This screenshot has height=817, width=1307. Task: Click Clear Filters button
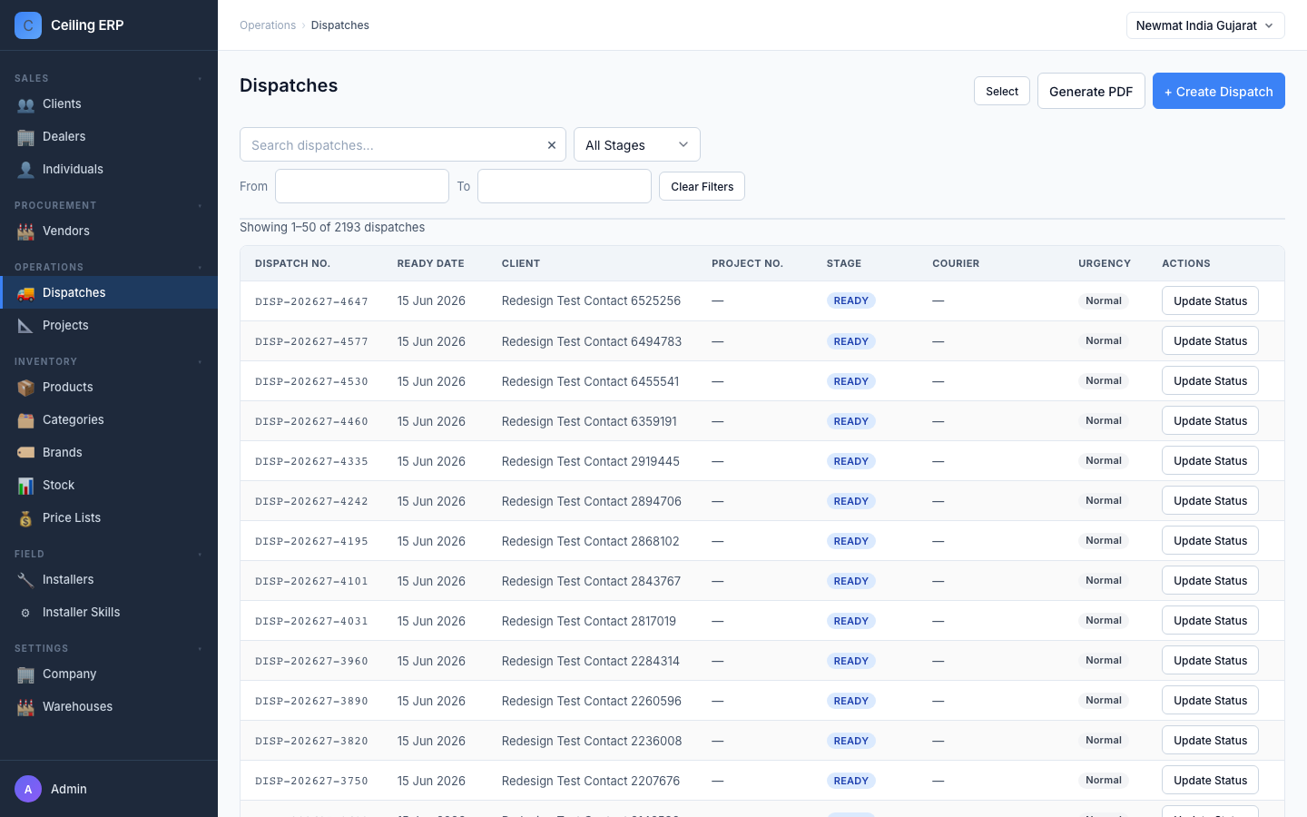pos(702,186)
